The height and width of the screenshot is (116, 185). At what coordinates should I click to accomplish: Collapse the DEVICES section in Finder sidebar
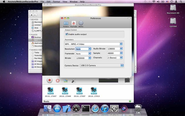pyautogui.click(x=30, y=19)
